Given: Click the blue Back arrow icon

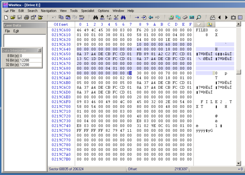Looking at the screenshot, I should (x=151, y=17).
